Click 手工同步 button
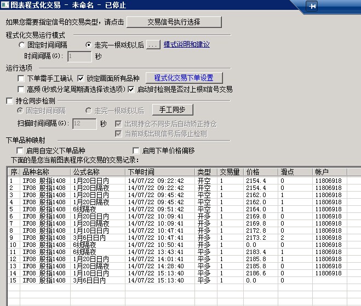The height and width of the screenshot is (306, 361). 169,110
